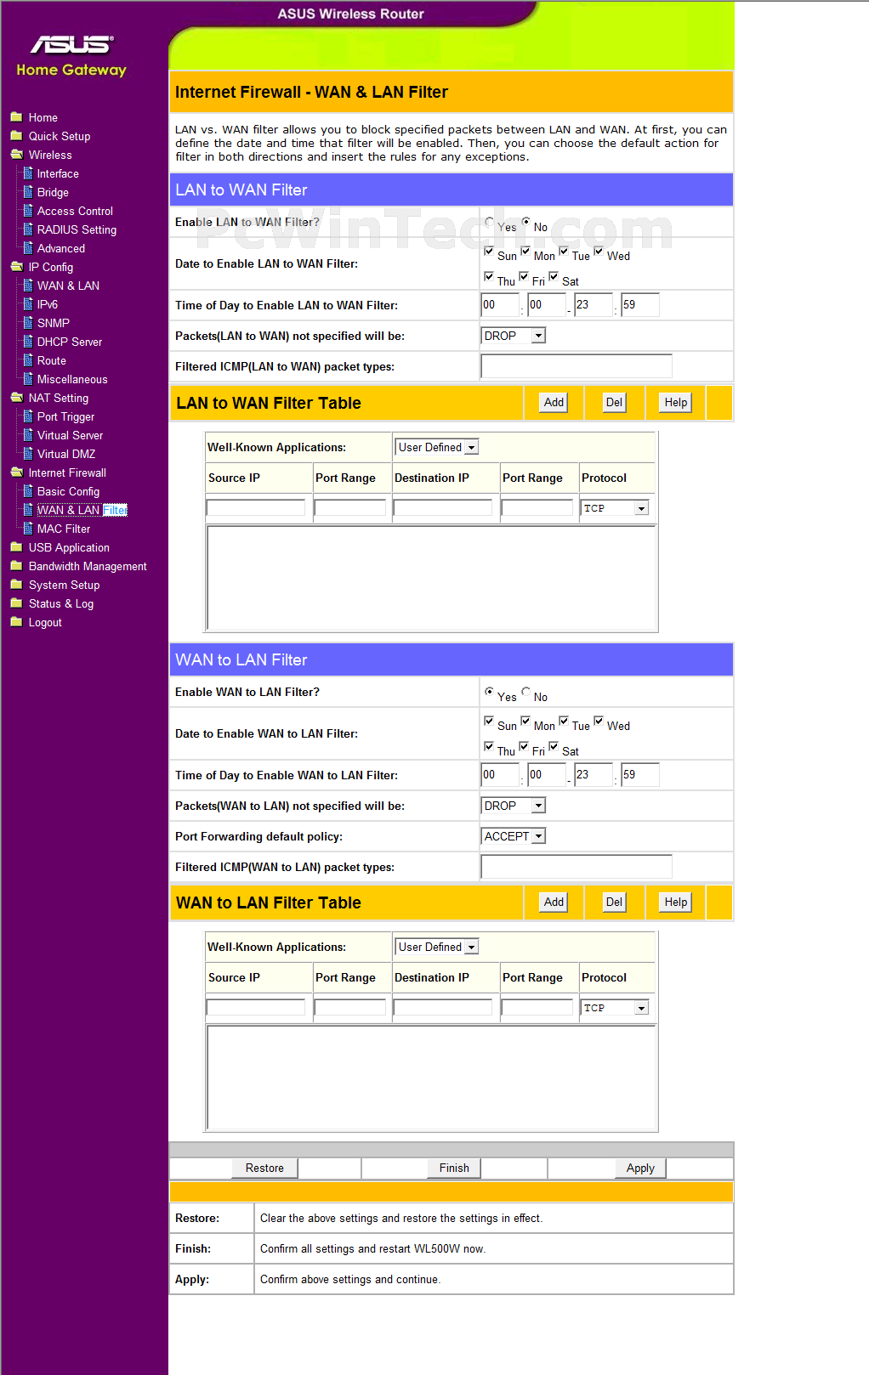This screenshot has width=869, height=1375.
Task: Click the folder icon beside USB Application
Action: coord(16,547)
